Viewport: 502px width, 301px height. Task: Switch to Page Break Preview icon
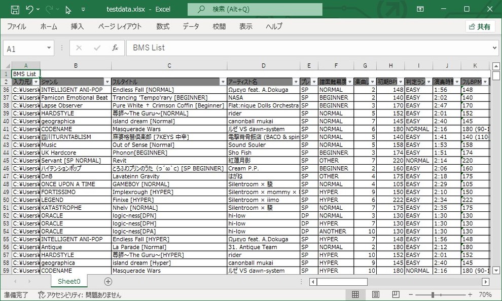point(396,294)
